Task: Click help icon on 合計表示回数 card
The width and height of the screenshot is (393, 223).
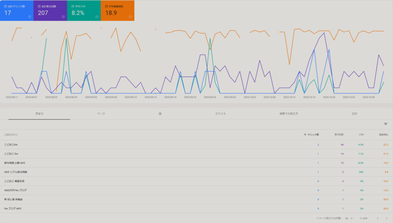Action: [63, 17]
